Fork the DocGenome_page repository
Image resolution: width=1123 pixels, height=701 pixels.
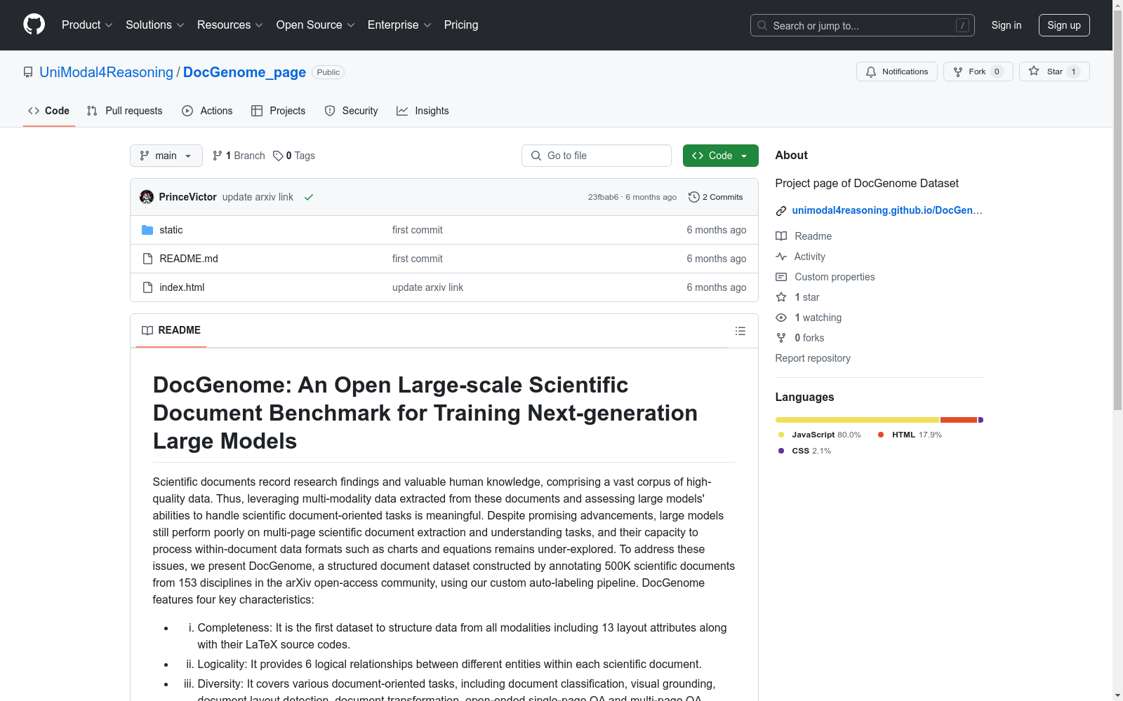pyautogui.click(x=977, y=72)
